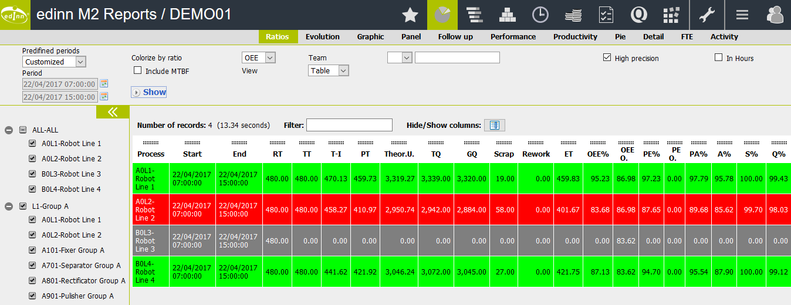This screenshot has width=791, height=305.
Task: Click into the Filter text field
Action: 349,125
